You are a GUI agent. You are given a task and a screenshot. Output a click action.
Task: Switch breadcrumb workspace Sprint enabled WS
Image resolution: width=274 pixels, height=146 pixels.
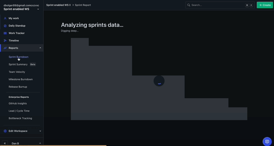58,5
